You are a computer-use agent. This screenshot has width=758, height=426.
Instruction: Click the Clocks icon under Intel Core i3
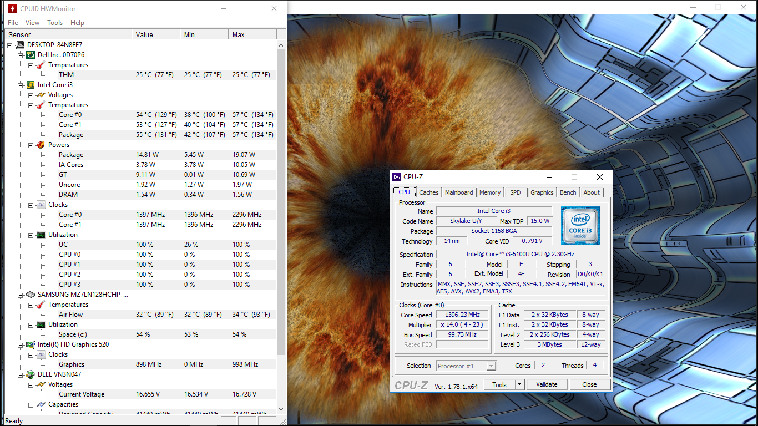(41, 205)
